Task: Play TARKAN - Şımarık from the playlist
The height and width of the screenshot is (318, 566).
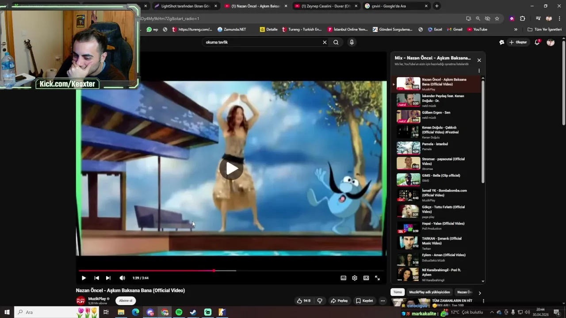Action: [436, 243]
